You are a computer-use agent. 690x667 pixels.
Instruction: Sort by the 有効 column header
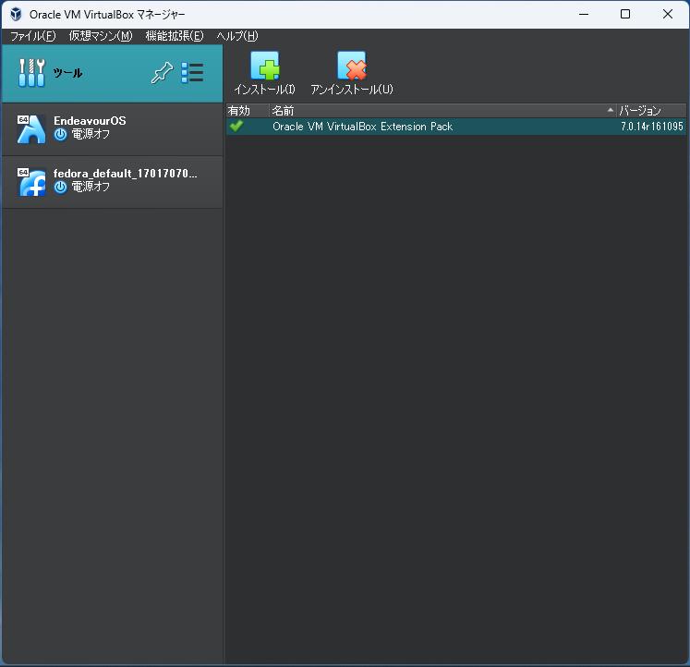coord(248,111)
